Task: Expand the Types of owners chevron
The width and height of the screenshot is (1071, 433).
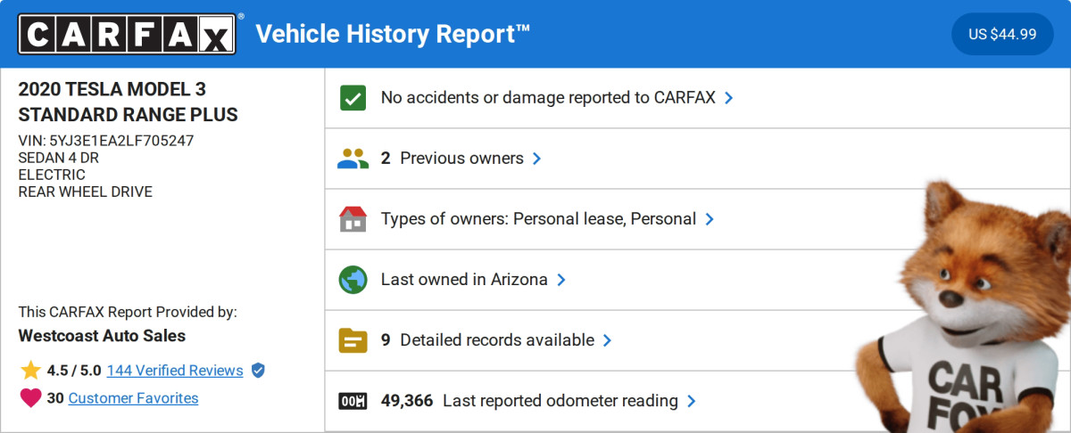Action: pyautogui.click(x=710, y=219)
